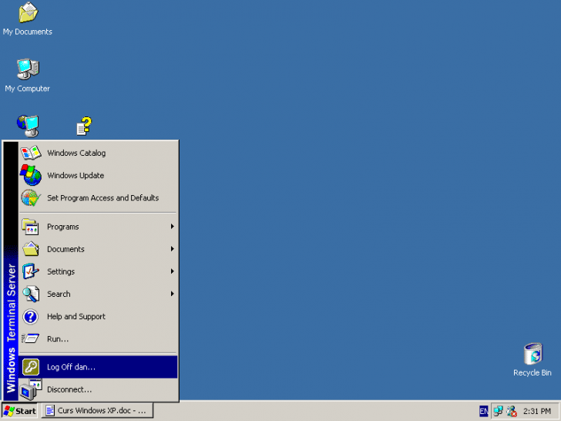The width and height of the screenshot is (561, 421).
Task: Switch to Curs Windows XP.doc taskbar button
Action: click(x=98, y=411)
